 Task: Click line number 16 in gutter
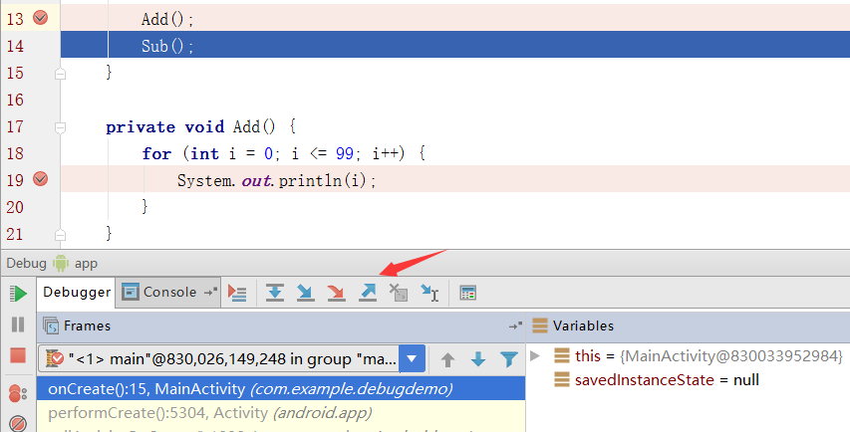[15, 100]
